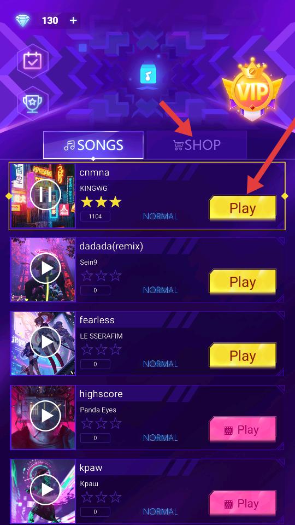Pause the cnmna song preview

pos(45,195)
